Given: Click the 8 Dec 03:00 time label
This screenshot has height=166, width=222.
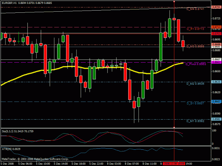Looking at the screenshot, I should (114, 164).
